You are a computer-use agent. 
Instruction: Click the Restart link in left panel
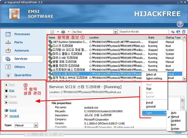[13, 102]
